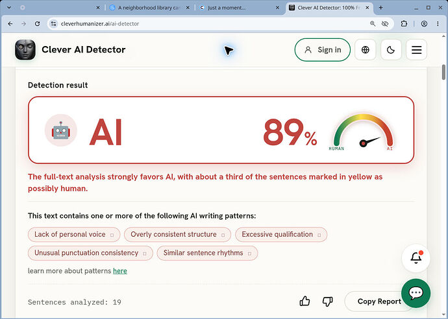Go back with the browser back arrow
448x319 pixels.
[10, 24]
